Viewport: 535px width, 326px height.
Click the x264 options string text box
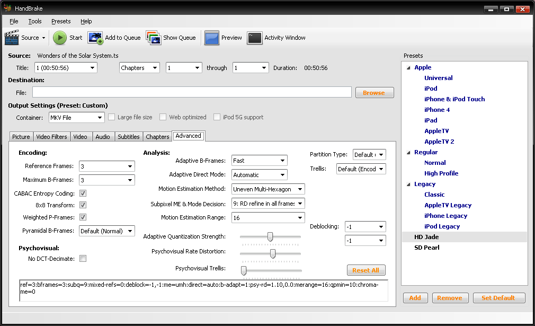tap(204, 290)
